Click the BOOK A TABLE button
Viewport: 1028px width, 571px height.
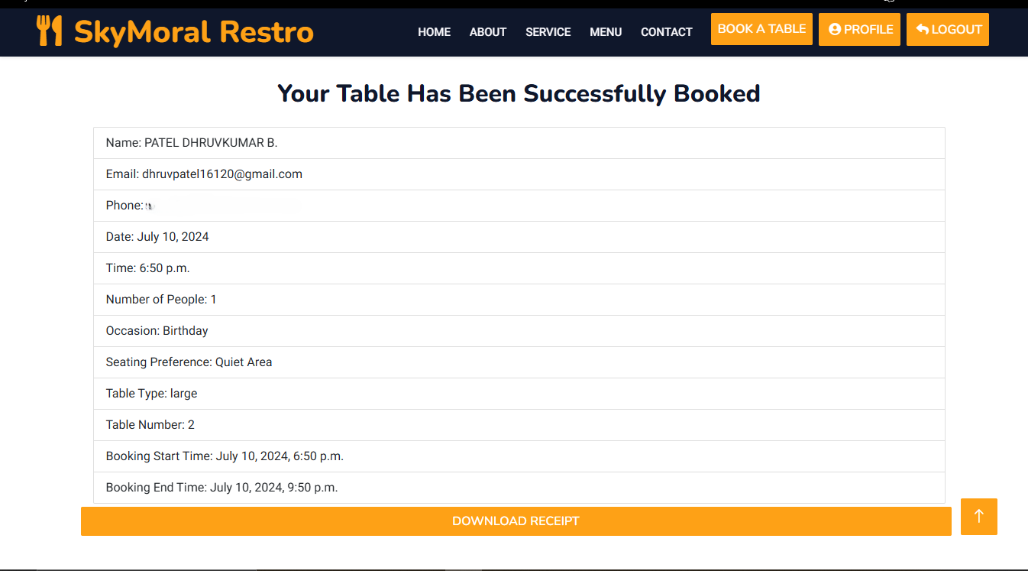point(761,29)
